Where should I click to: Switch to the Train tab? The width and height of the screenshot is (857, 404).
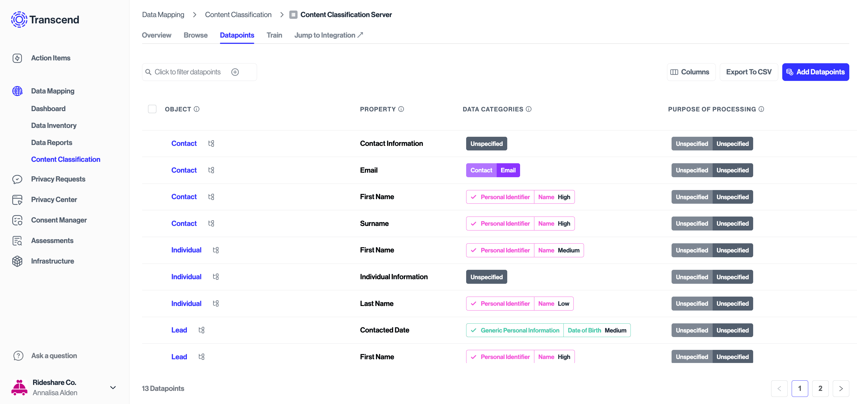tap(274, 35)
